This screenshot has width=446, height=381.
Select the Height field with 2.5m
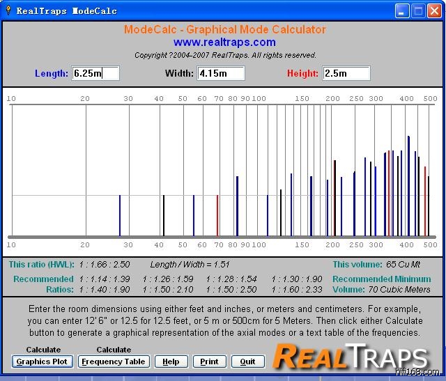click(x=346, y=73)
